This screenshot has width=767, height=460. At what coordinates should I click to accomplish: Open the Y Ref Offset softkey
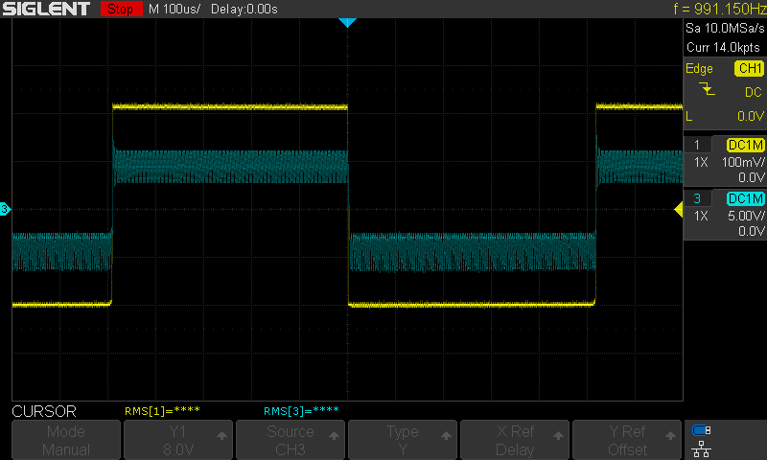click(x=627, y=440)
